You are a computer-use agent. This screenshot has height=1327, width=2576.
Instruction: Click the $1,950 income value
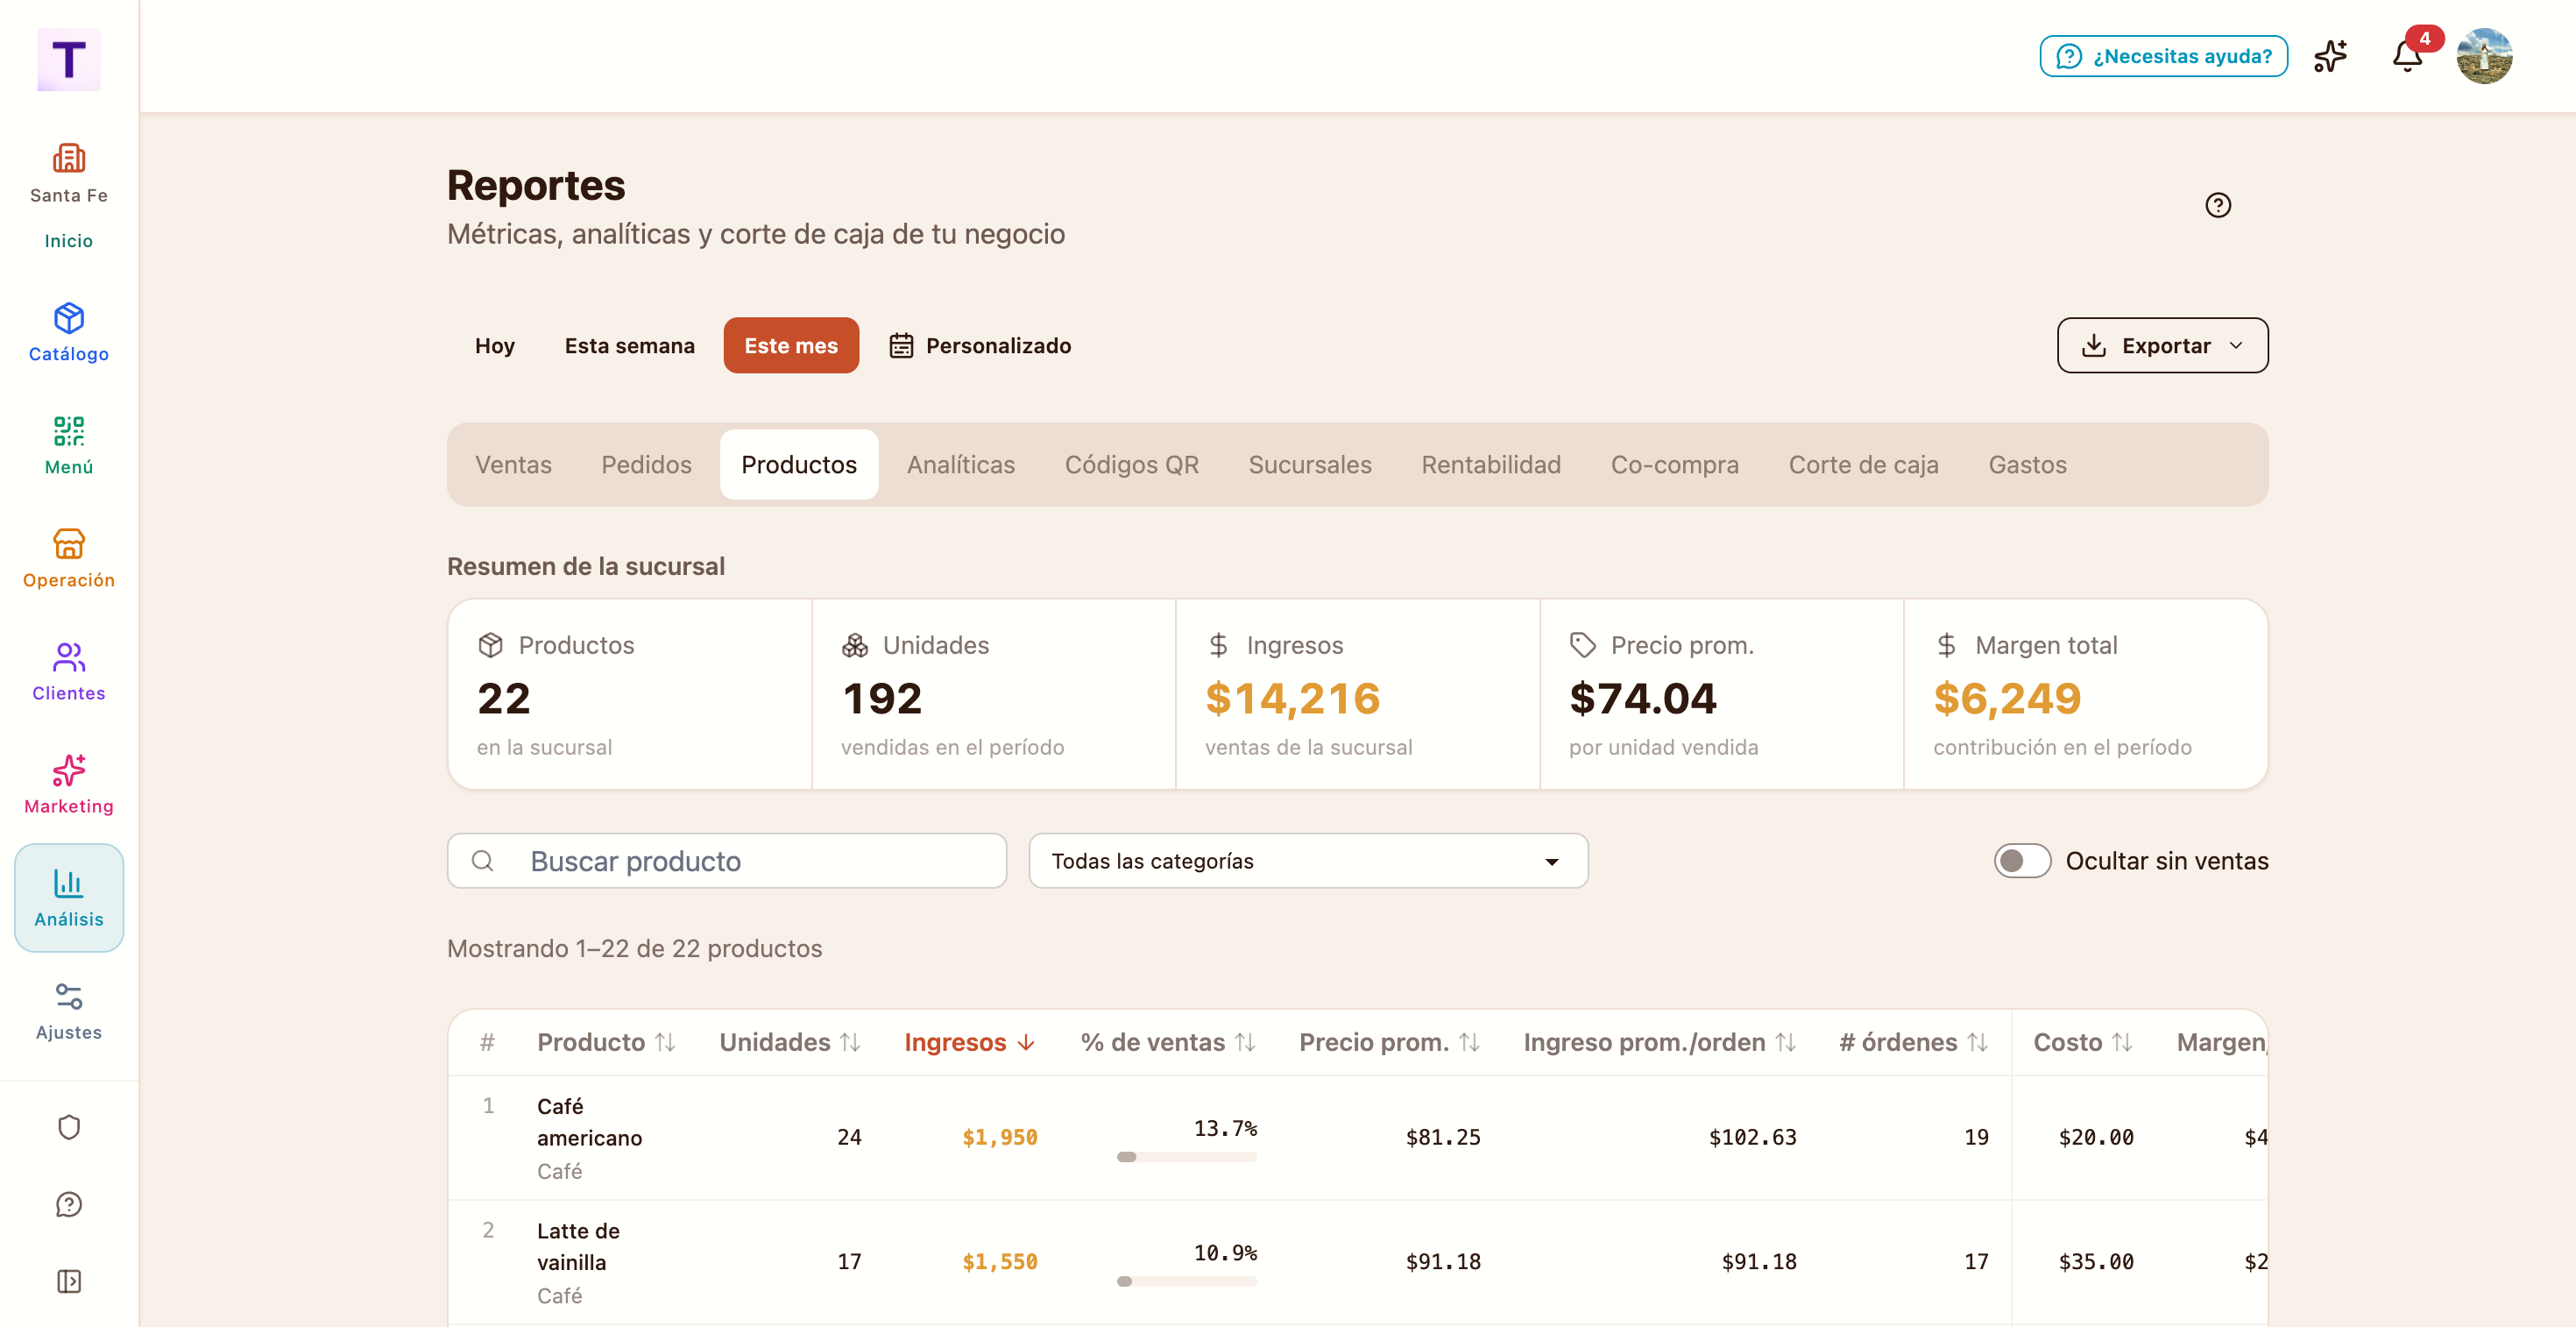tap(1000, 1137)
